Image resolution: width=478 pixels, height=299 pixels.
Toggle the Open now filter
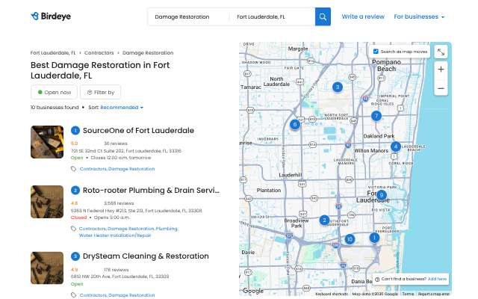click(x=54, y=92)
